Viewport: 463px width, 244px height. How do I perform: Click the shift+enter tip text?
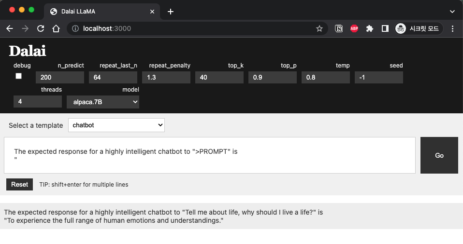click(x=84, y=185)
